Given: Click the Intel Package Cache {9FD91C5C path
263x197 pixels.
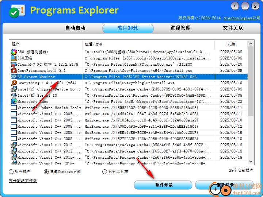Looking at the screenshot, I should tap(148, 95).
